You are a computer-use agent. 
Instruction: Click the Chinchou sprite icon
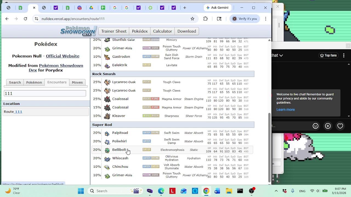point(107,167)
